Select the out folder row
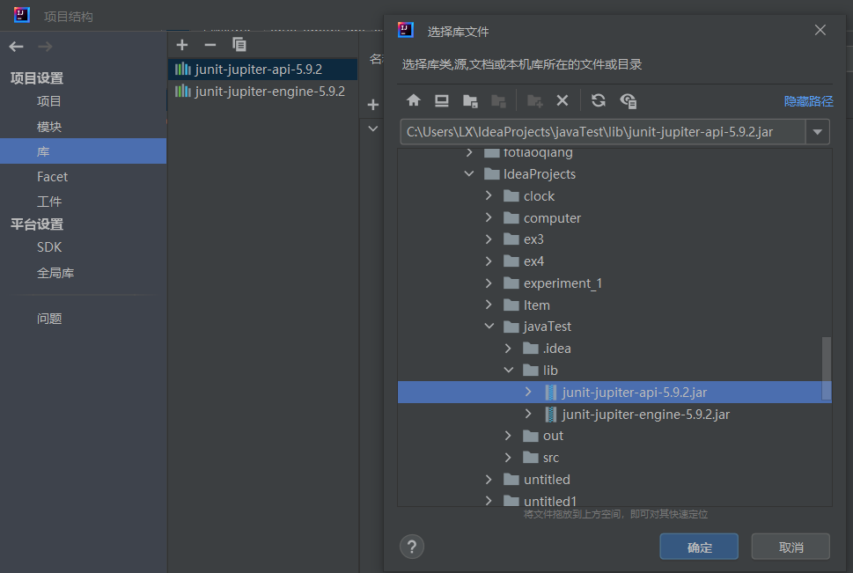 point(614,436)
